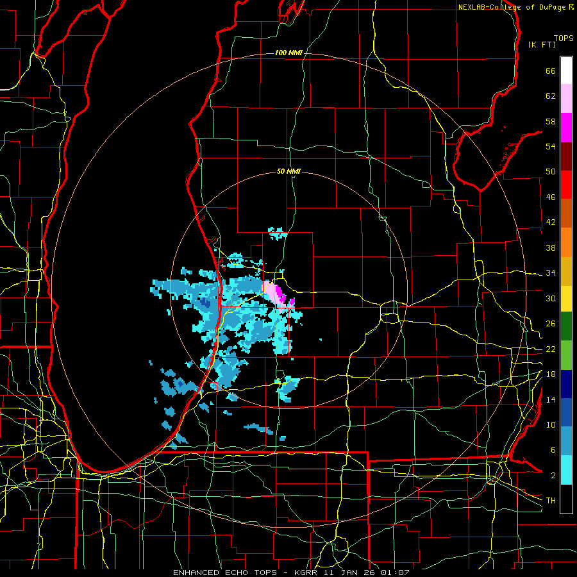The height and width of the screenshot is (577, 577).
Task: Click the '01:07' timestamp text
Action: [396, 573]
